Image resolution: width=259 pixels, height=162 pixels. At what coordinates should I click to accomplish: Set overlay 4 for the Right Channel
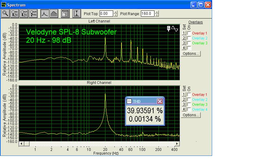pos(184,110)
